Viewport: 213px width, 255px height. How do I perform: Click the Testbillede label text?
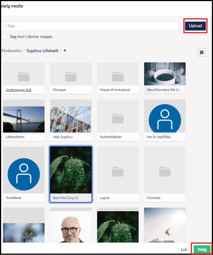[x=14, y=198]
